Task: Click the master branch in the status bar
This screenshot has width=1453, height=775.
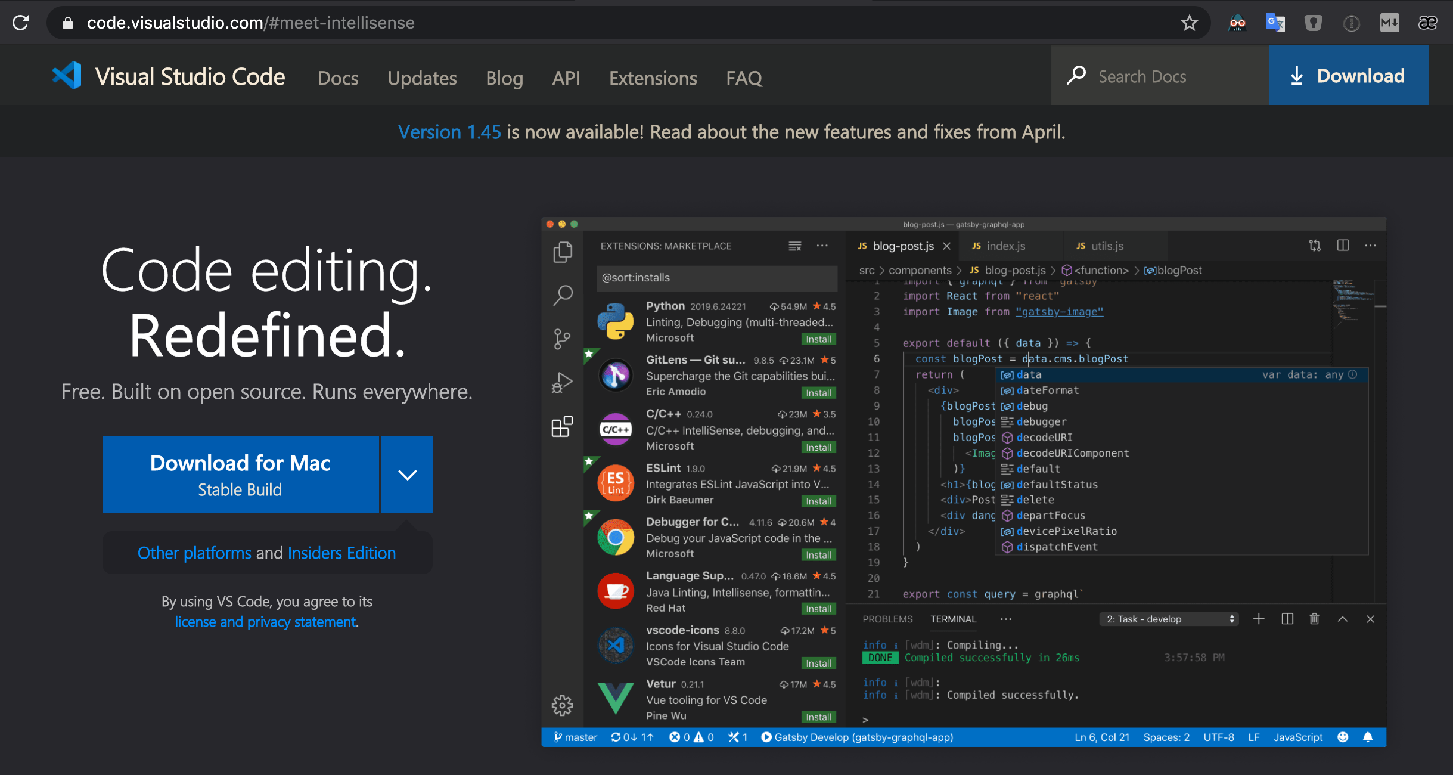Action: (x=575, y=737)
